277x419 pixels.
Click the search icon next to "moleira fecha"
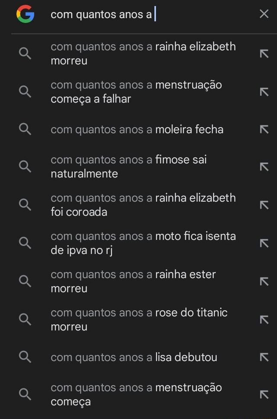tap(25, 129)
